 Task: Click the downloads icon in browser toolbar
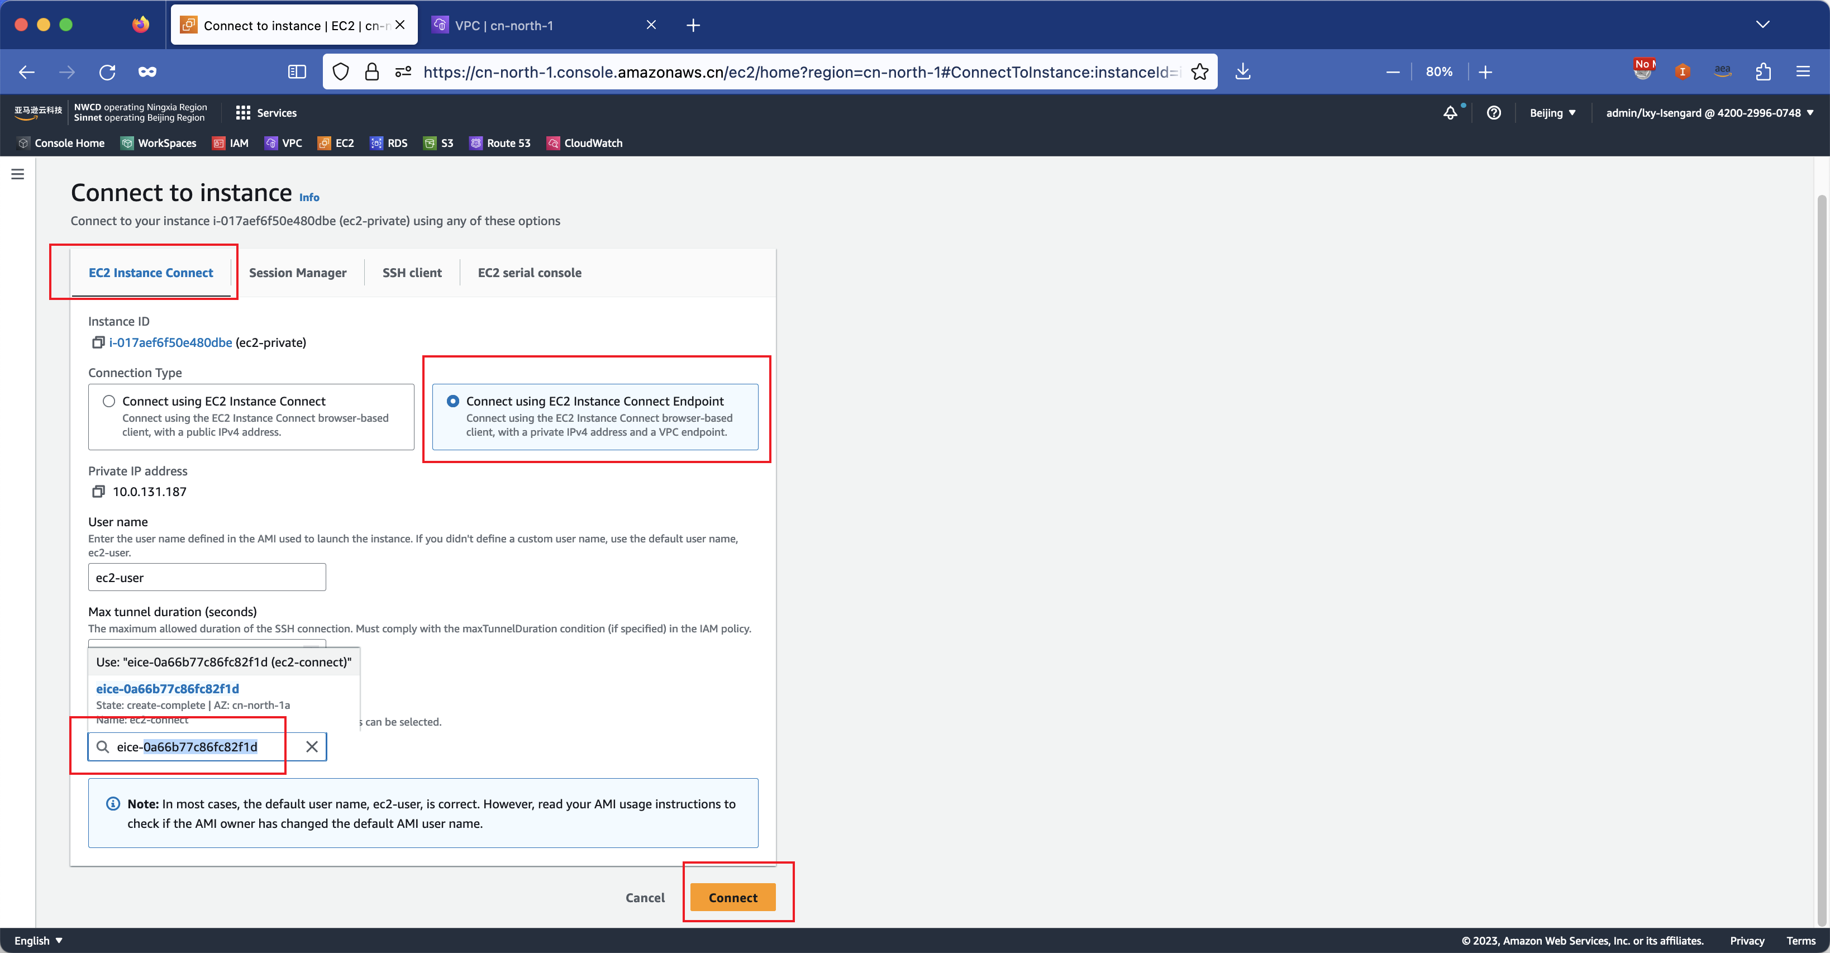click(1243, 72)
